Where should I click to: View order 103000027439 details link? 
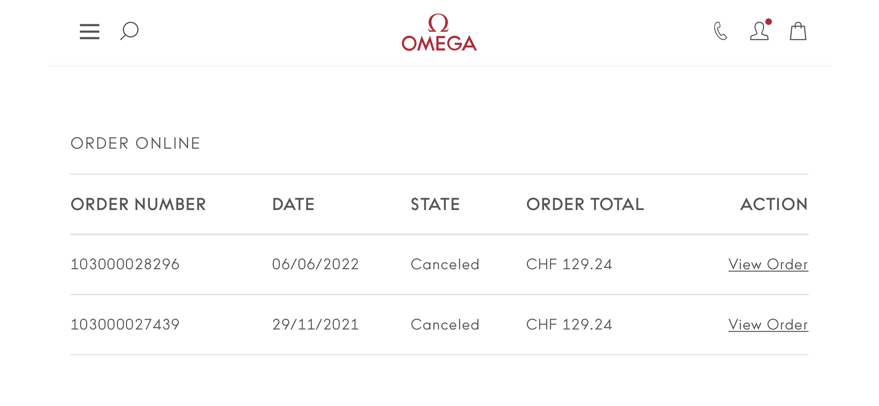[768, 325]
